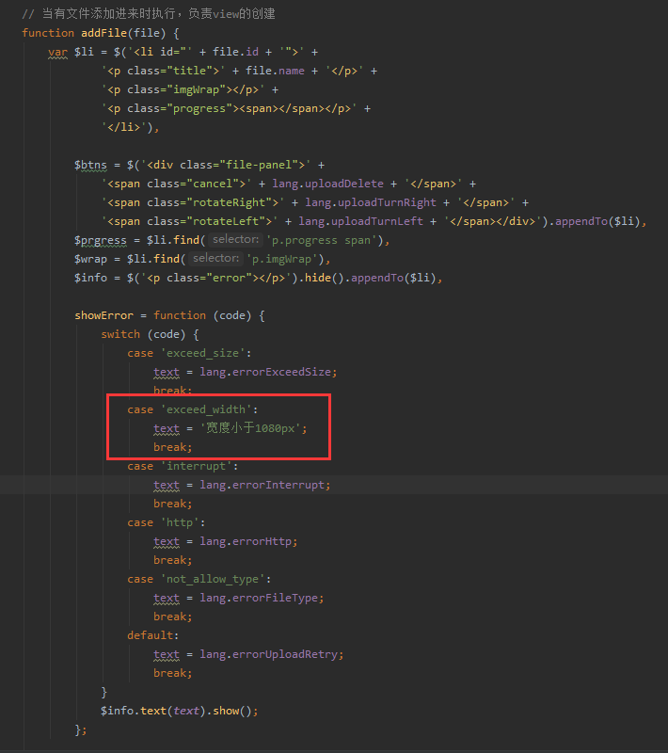Click 'lang.uploadTurnRight' expression
Screen dimensions: 668x753
371,202
